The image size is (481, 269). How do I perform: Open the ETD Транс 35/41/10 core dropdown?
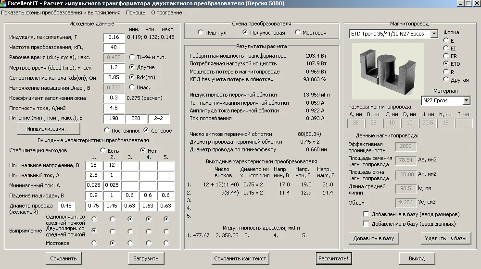[x=434, y=34]
